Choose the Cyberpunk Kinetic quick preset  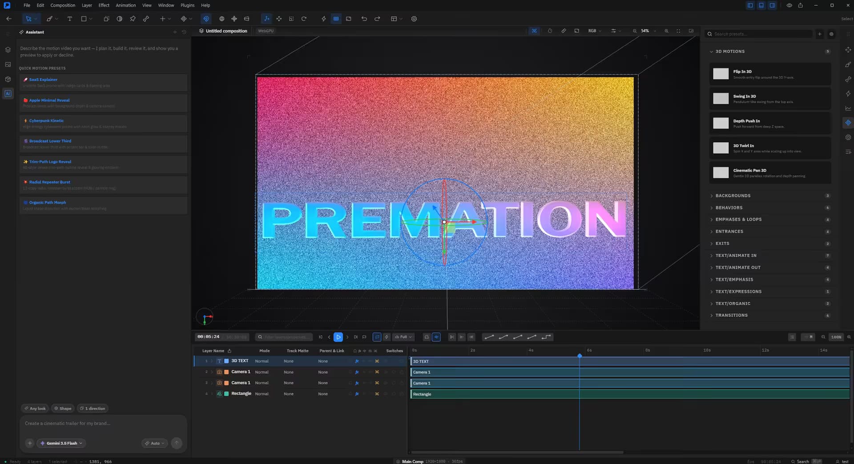point(103,124)
